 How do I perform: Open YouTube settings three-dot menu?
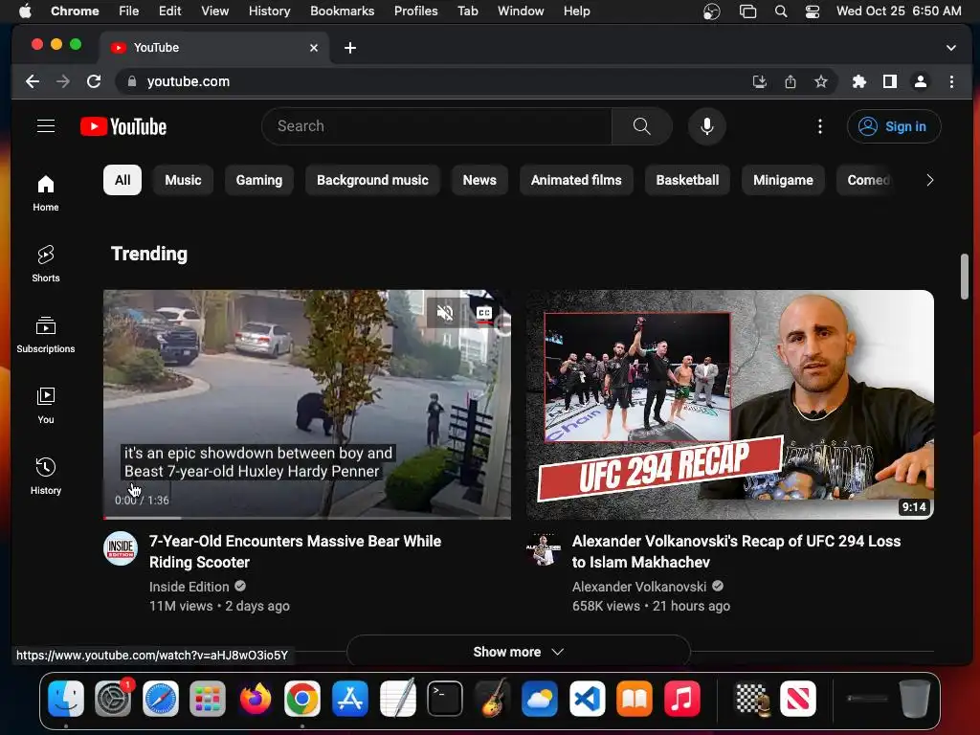point(820,126)
